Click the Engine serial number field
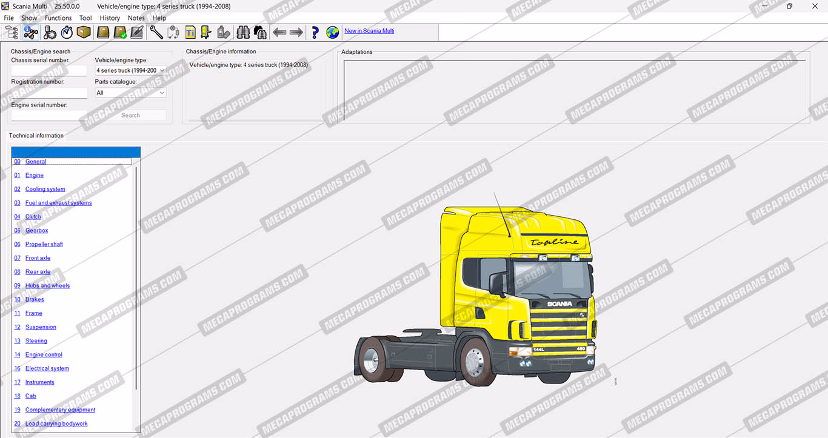This screenshot has width=828, height=438. pyautogui.click(x=49, y=115)
